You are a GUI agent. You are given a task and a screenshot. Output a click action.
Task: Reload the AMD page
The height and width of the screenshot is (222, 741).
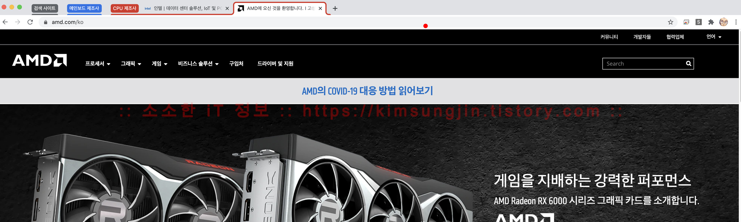pyautogui.click(x=30, y=22)
